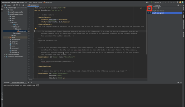This screenshot has height=107, width=185.
Task: Click the liberty breadcrumb
Action: pos(35,2)
